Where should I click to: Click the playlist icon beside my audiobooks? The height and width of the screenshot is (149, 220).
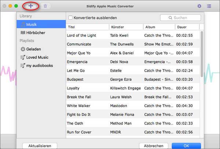click(23, 65)
